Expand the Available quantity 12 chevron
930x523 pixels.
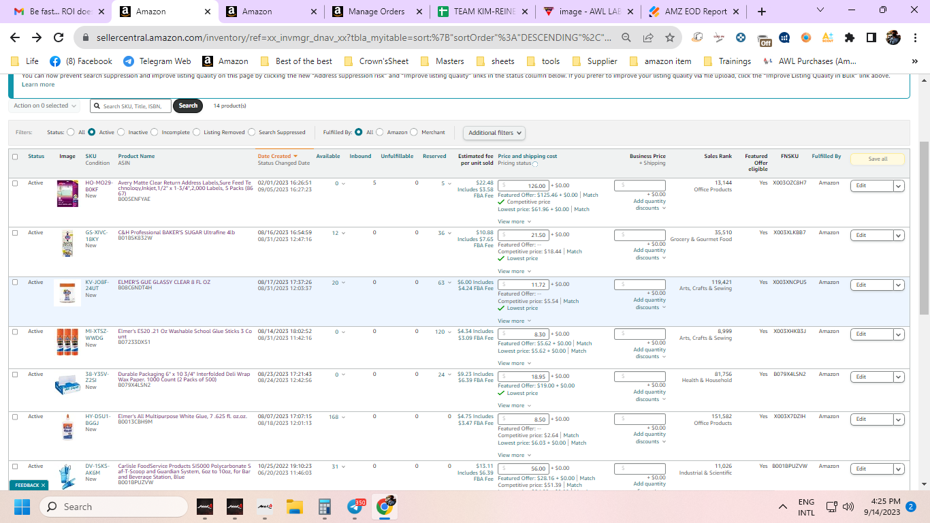pyautogui.click(x=342, y=234)
